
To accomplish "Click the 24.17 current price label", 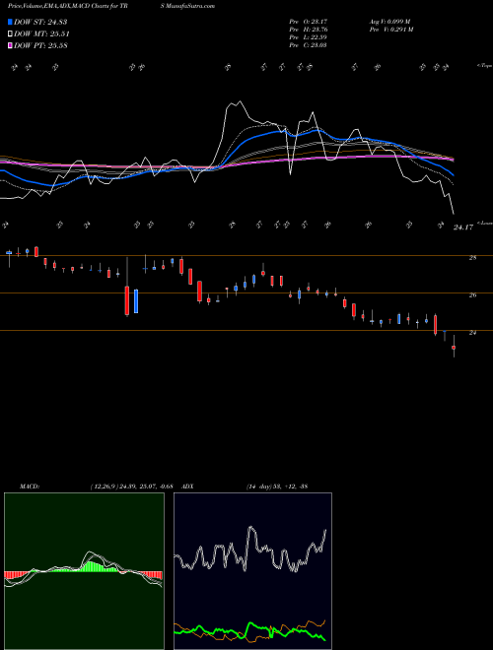I will [463, 227].
